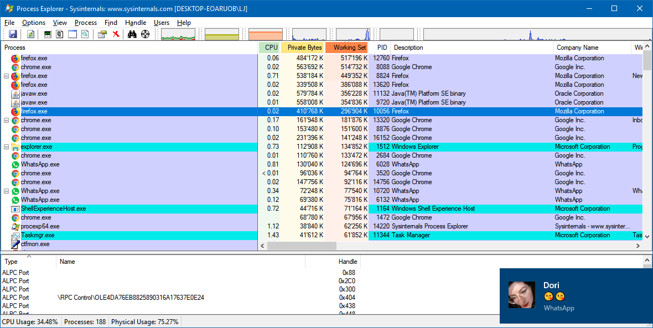This screenshot has width=653, height=328.
Task: Click Dori's photo in WhatsApp notification
Action: pyautogui.click(x=522, y=295)
